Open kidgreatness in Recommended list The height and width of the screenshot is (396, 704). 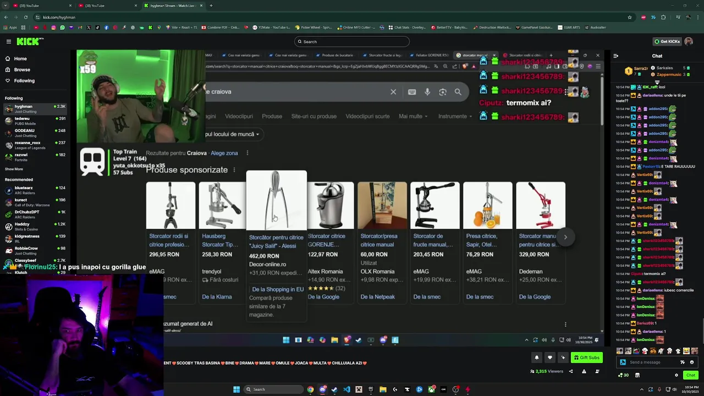(x=35, y=238)
